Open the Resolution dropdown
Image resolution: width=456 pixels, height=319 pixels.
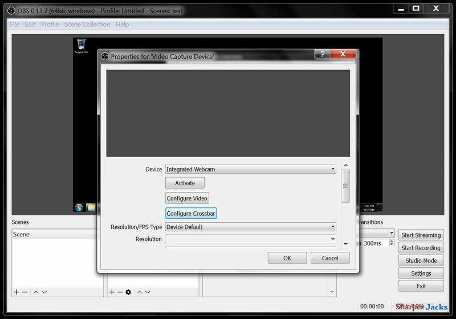250,239
